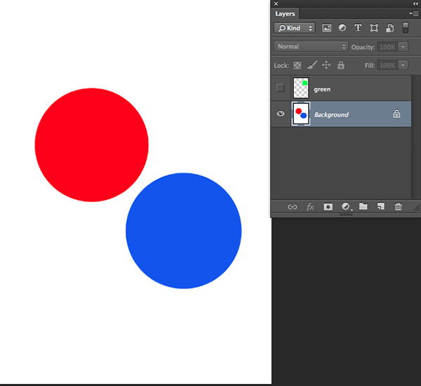Collapse the panel with double arrows
The image size is (421, 386).
(415, 4)
